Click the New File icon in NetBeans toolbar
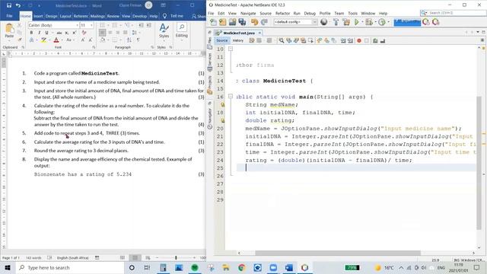The width and height of the screenshot is (487, 274). coord(213,22)
